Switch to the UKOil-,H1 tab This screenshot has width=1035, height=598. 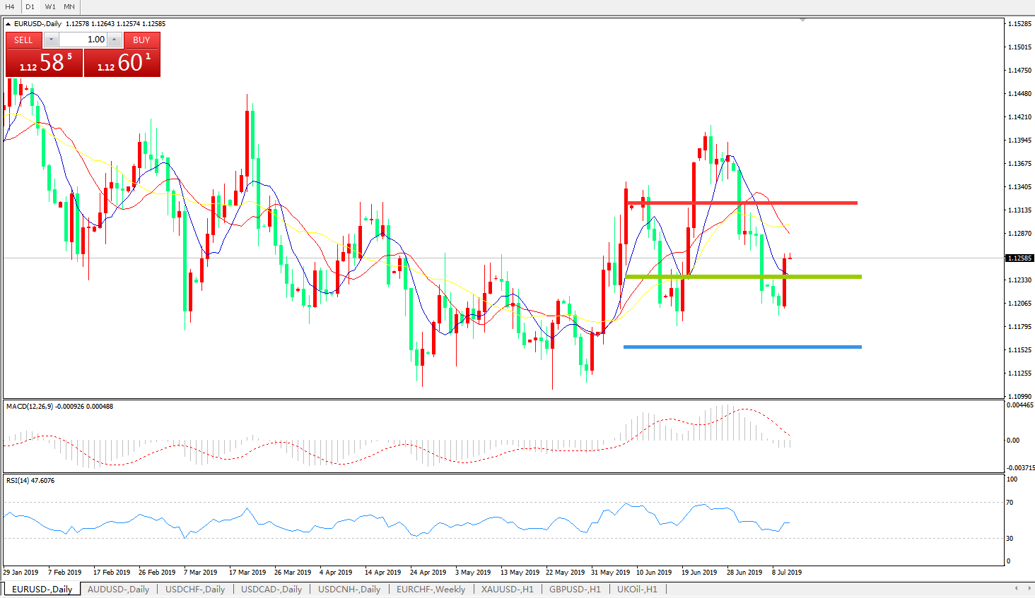[636, 589]
